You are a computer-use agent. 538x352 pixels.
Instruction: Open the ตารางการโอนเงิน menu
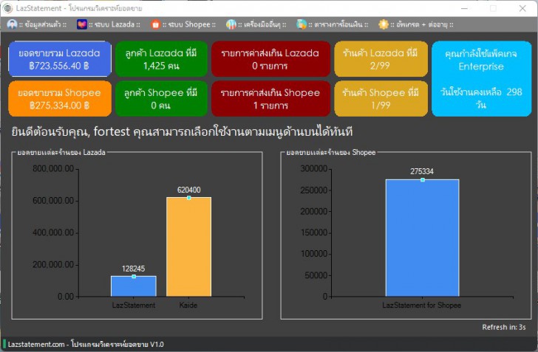(333, 24)
